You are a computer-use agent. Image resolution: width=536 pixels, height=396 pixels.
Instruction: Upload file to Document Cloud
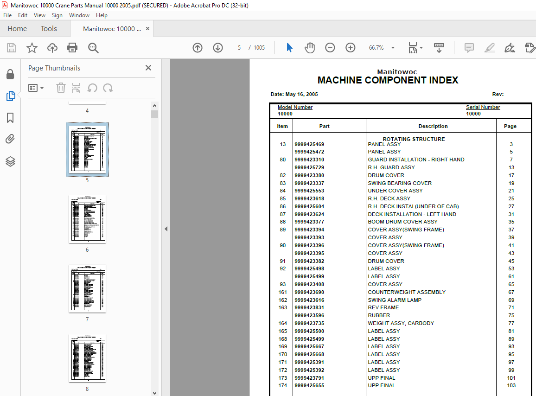pos(52,48)
